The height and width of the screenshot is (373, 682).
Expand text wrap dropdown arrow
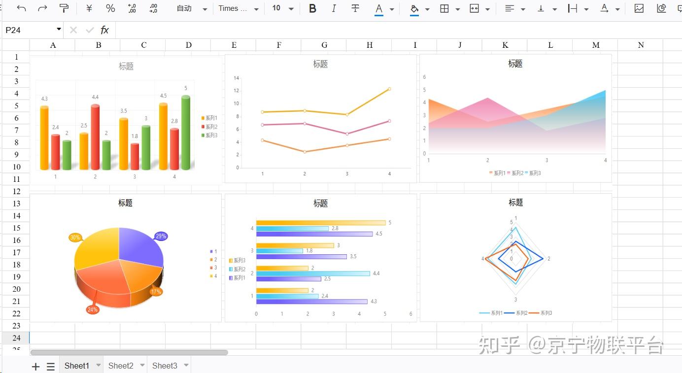(586, 9)
